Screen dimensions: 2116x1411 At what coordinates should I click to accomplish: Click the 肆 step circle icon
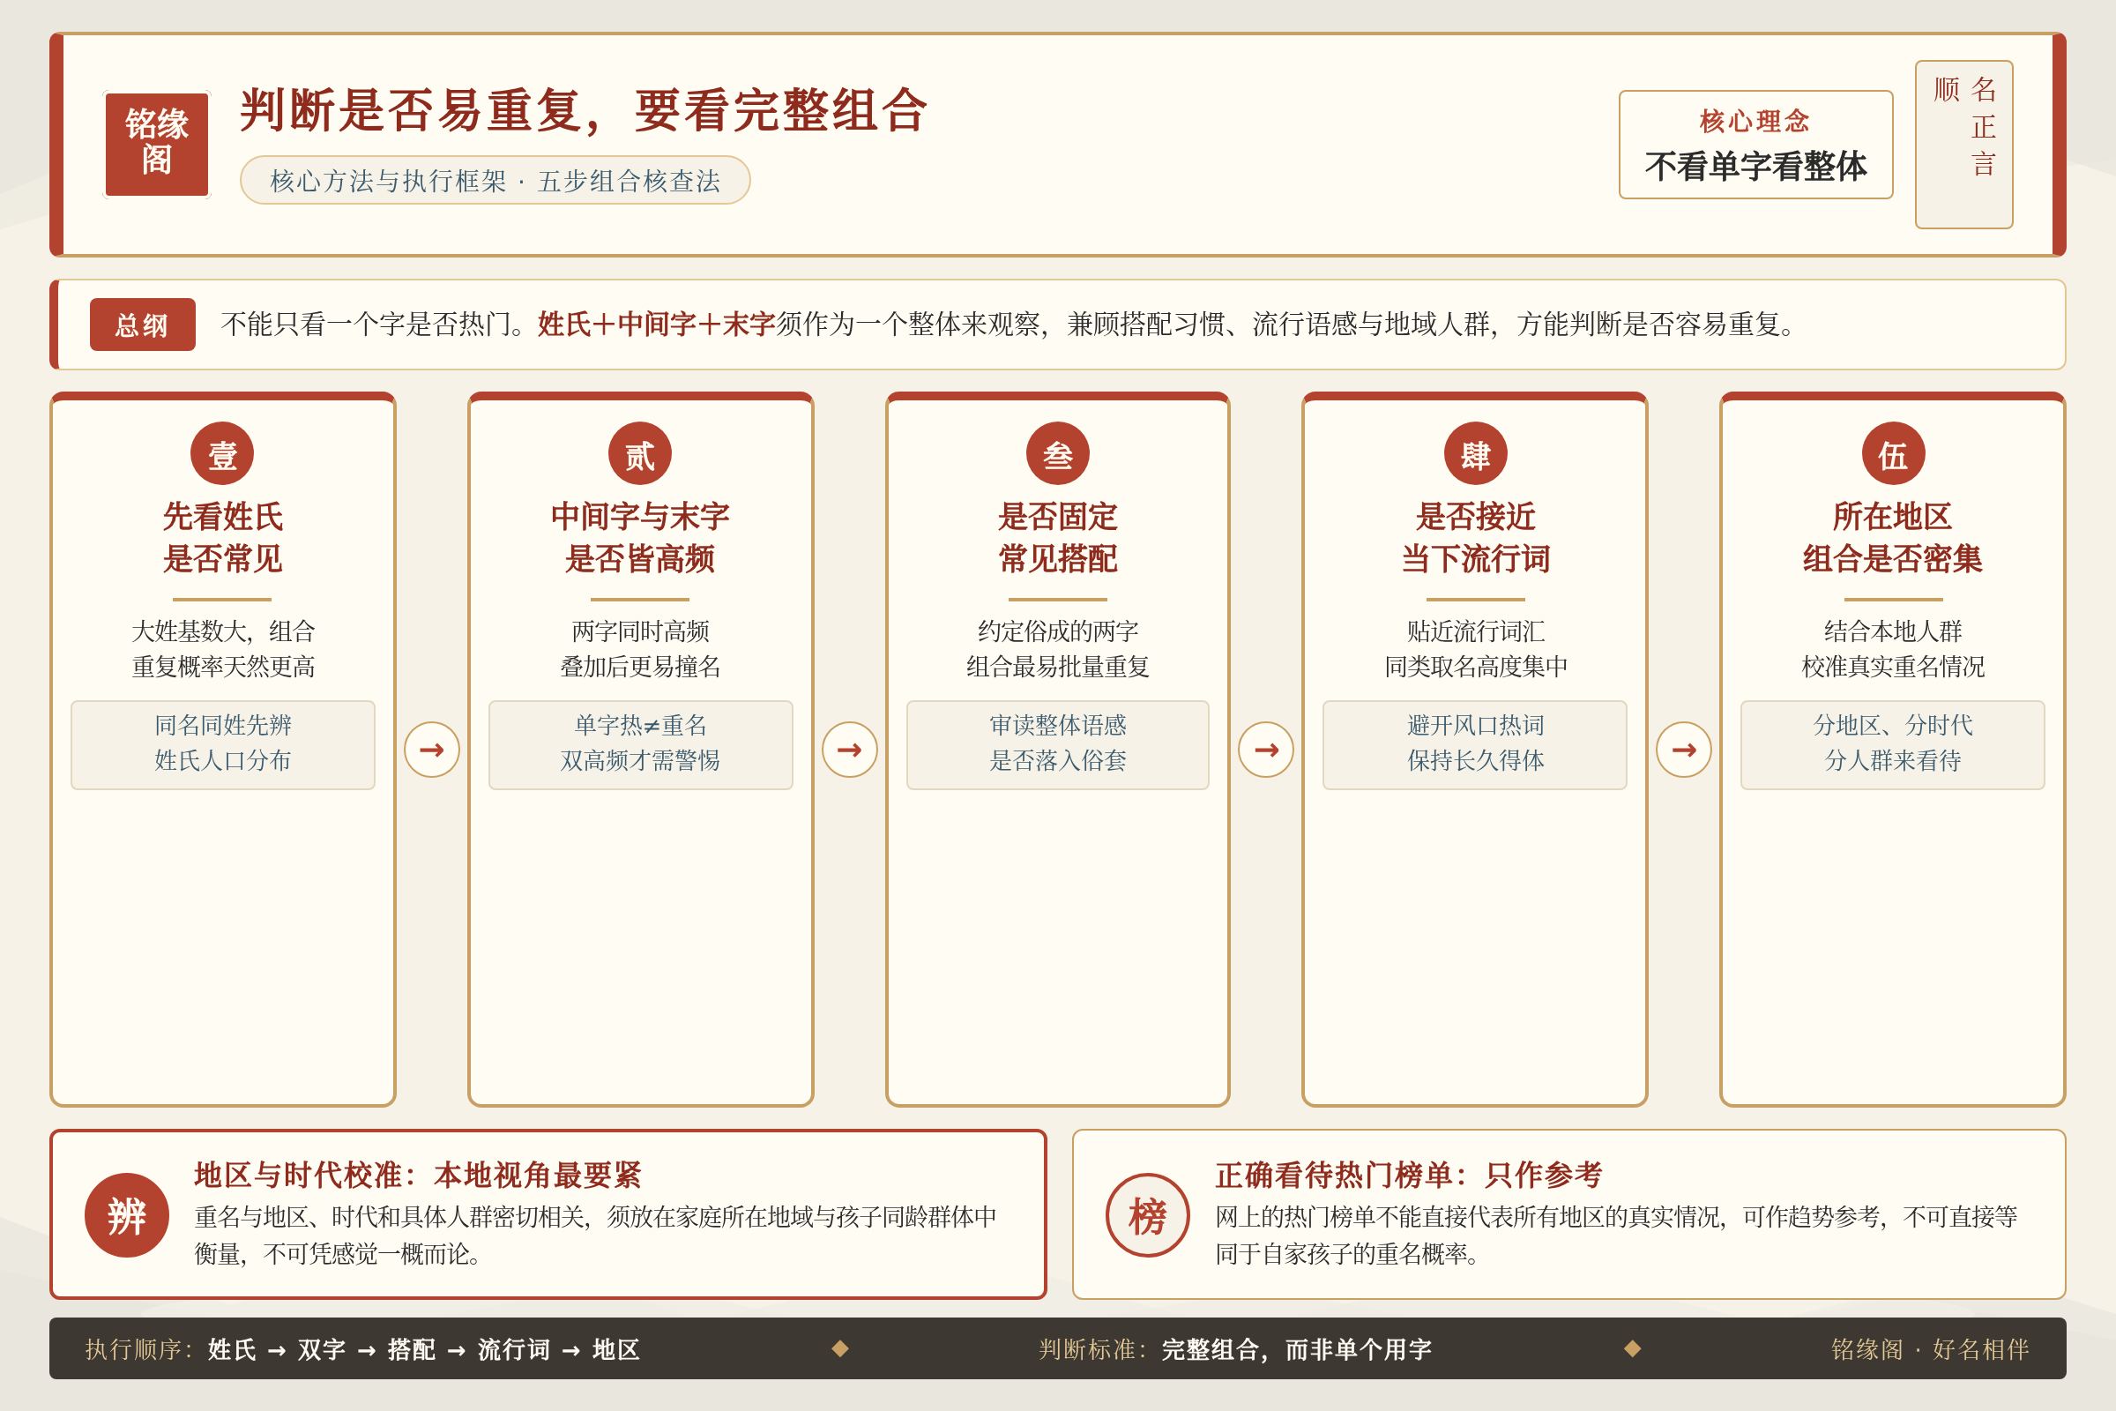(x=1475, y=453)
